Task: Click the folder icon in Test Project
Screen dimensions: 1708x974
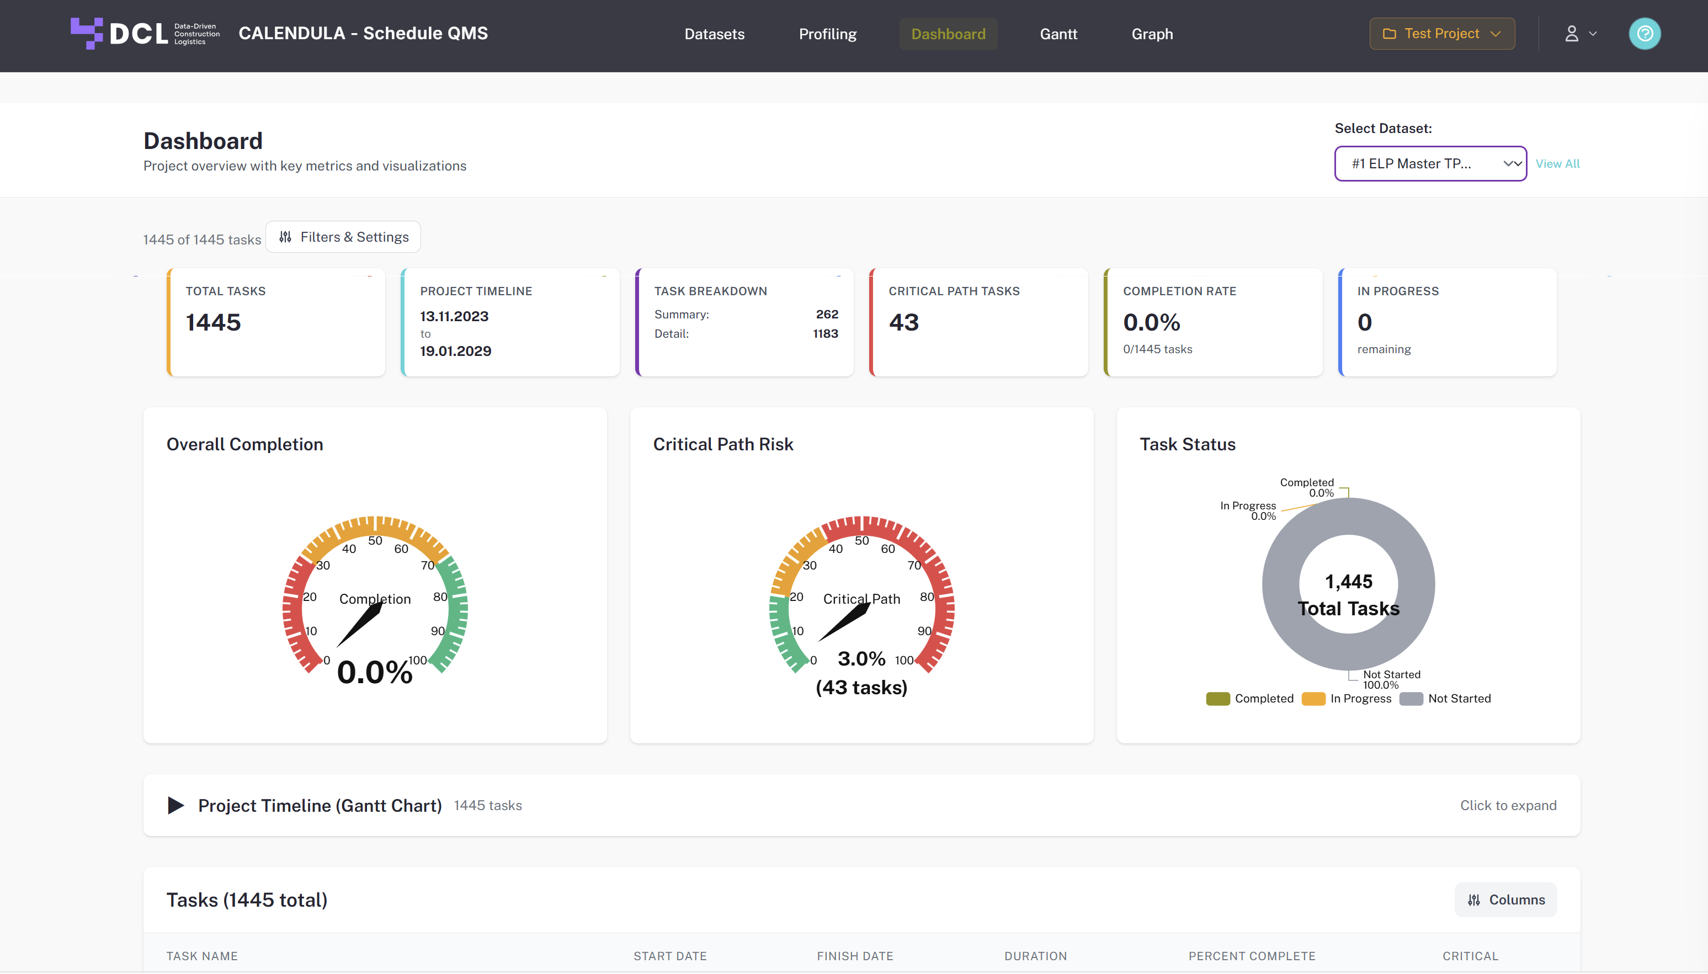Action: coord(1389,34)
